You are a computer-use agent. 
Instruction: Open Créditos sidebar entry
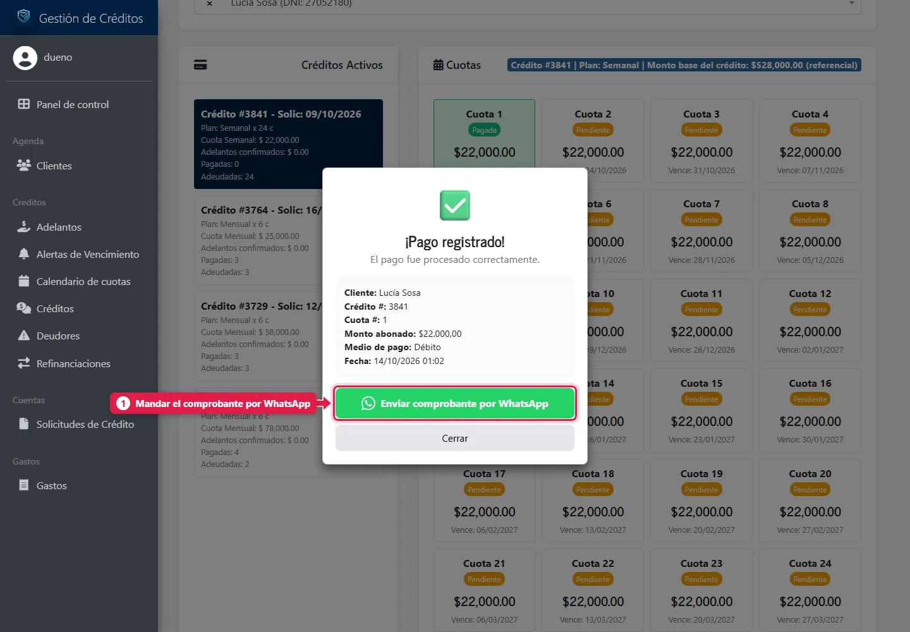79,308
